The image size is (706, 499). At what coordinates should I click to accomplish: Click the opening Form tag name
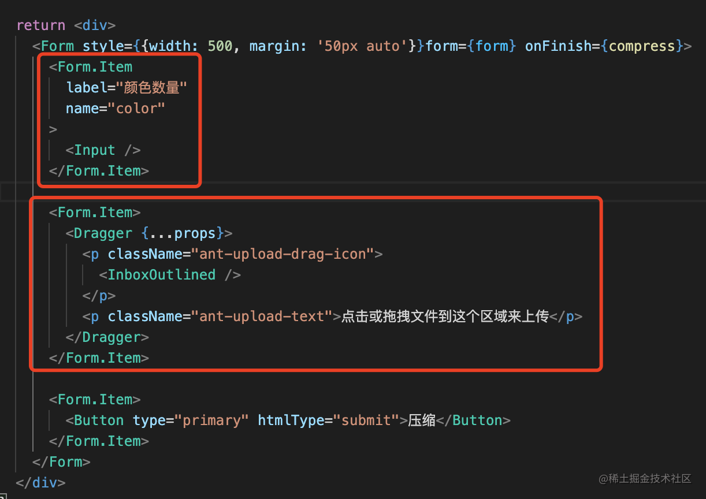point(58,46)
